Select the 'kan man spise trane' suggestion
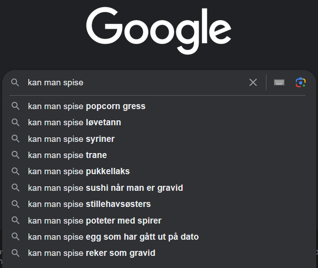 pos(67,155)
